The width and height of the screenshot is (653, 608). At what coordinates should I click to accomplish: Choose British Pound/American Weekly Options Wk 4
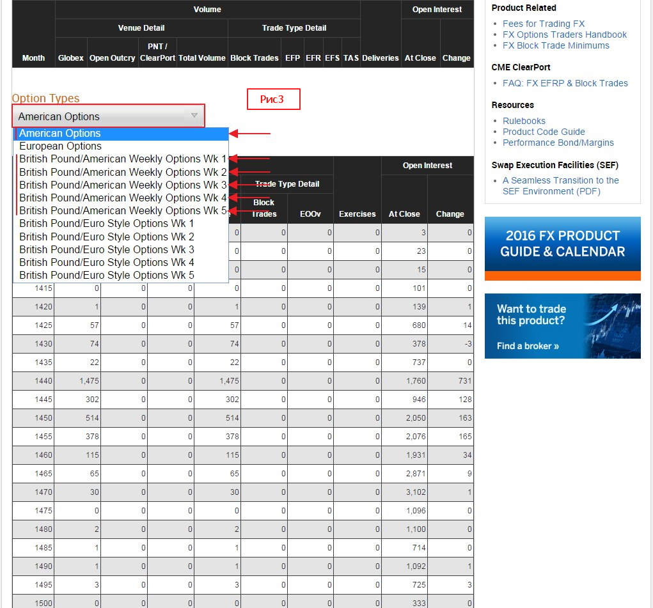121,198
